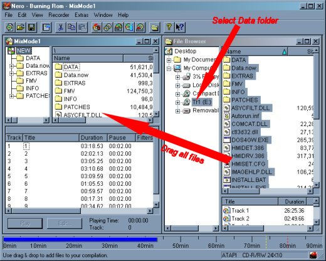
Task: Click the New Compilation toolbar icon
Action: click(x=9, y=28)
